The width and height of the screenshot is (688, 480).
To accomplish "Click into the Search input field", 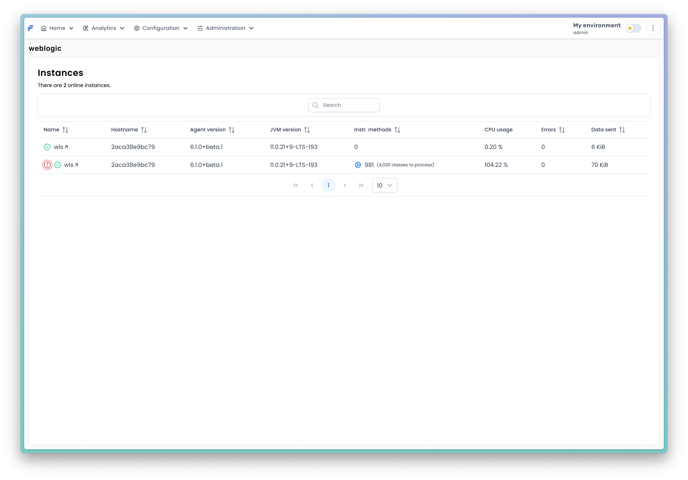I will point(348,105).
